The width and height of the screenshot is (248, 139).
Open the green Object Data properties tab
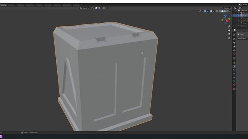[x=234, y=81]
